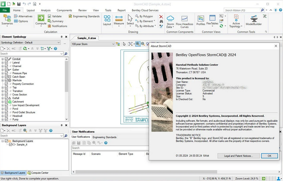Open the Element Symbology search dropdown

click(x=62, y=54)
